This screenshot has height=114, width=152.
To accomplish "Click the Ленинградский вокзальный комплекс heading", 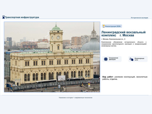I will pos(123,34).
